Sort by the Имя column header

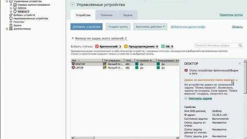point(87,60)
